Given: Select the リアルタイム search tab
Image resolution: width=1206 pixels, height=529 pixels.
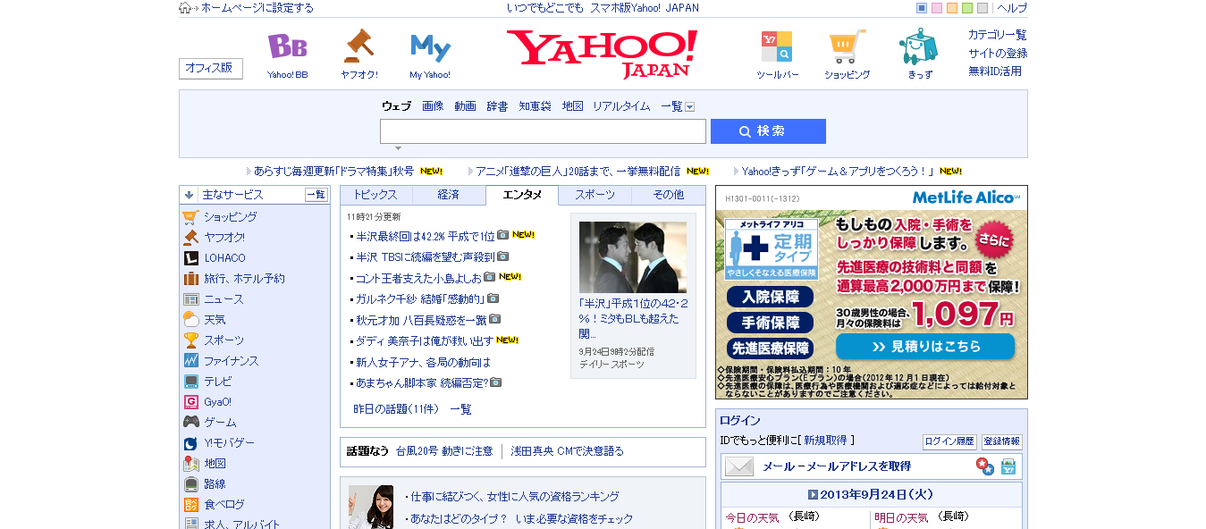Looking at the screenshot, I should [621, 106].
